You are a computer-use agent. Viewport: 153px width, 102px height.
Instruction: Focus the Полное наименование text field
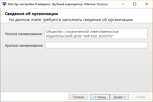coord(96,34)
